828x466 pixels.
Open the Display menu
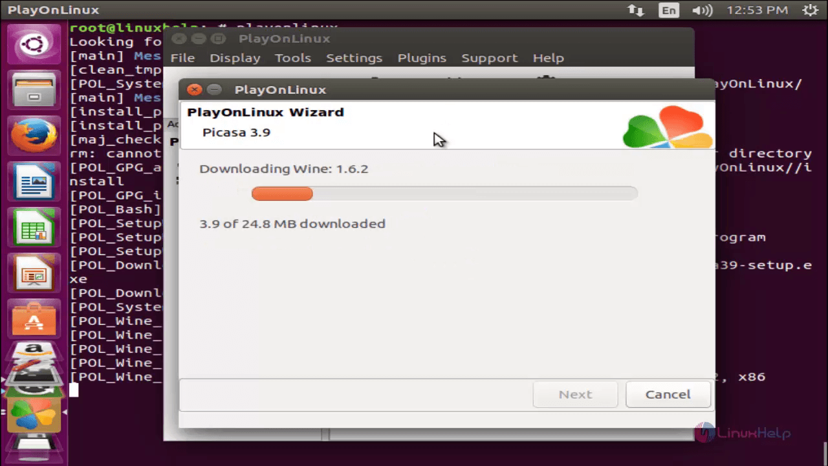point(235,58)
